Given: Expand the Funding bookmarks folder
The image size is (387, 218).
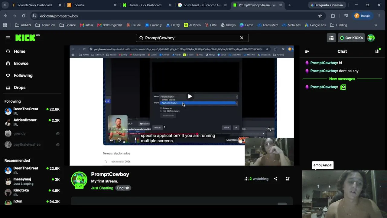Looking at the screenshot, I should pyautogui.click(x=338, y=25).
